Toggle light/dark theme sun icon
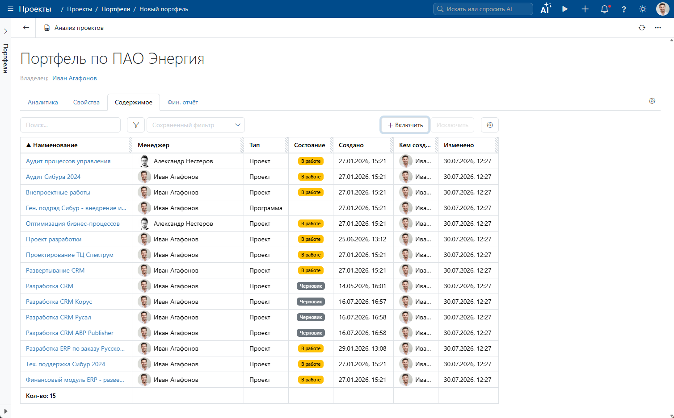674x418 pixels. tap(643, 9)
